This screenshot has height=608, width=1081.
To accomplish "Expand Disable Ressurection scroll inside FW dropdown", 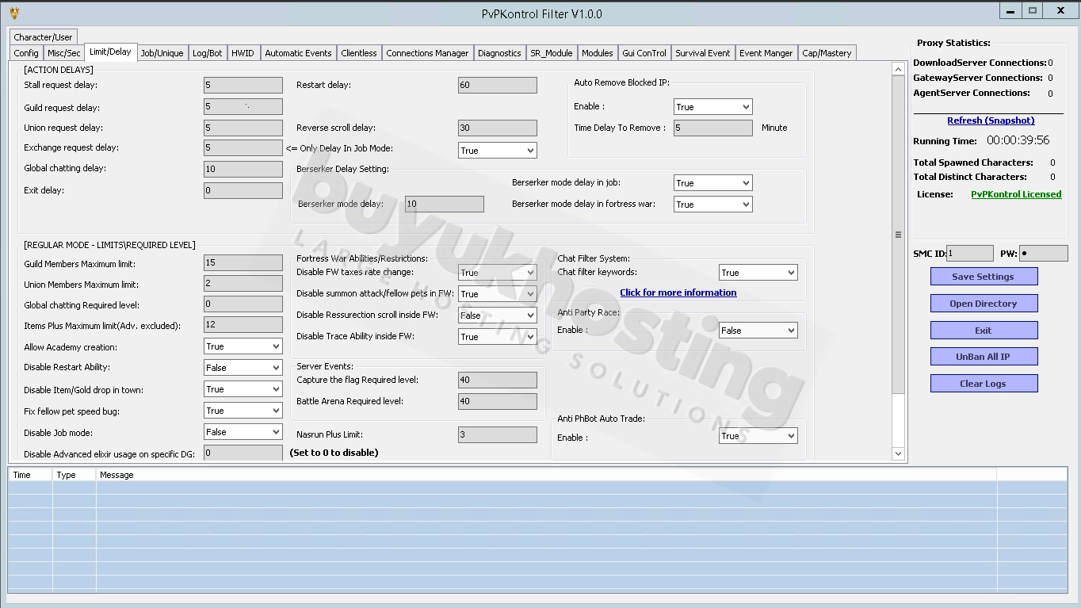I will tap(497, 315).
